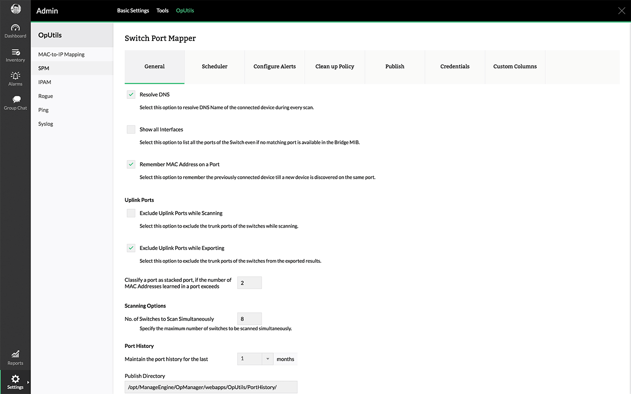Enable the Show all Interfaces checkbox

tap(131, 129)
